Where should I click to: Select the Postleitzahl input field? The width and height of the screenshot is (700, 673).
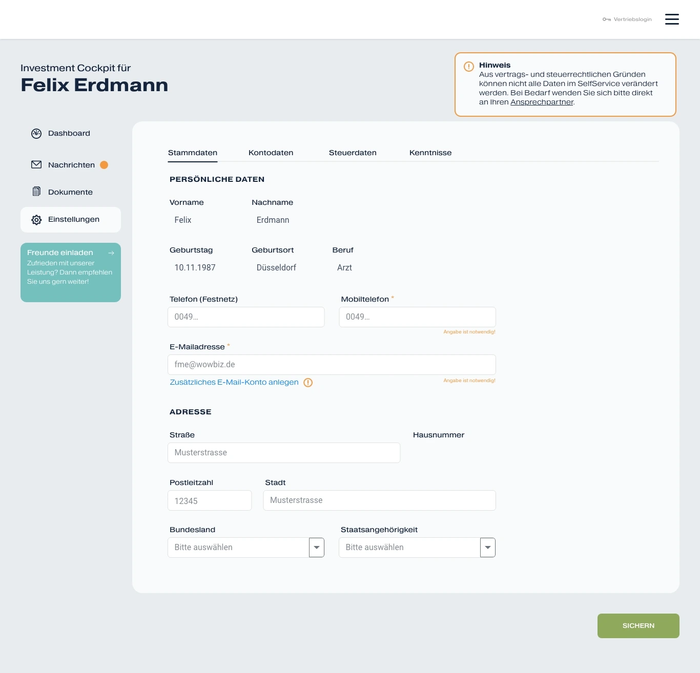point(210,500)
